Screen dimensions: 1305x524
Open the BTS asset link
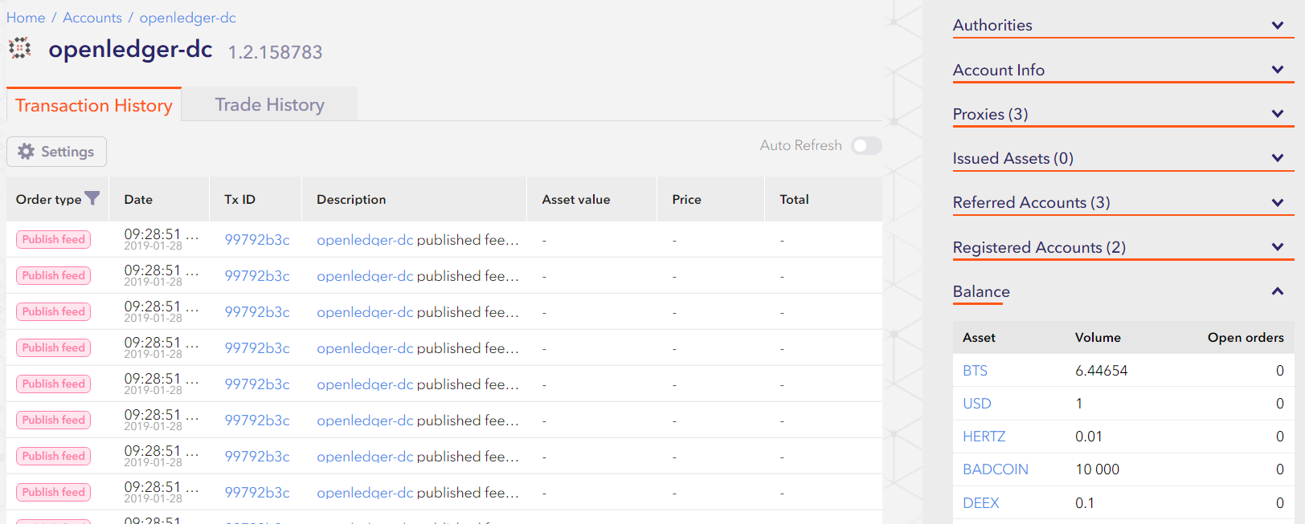[x=975, y=371]
